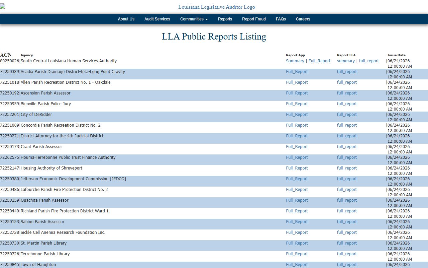Open Report App Full_Report for St. Martin Parish Library
This screenshot has width=428, height=268.
pyautogui.click(x=297, y=243)
